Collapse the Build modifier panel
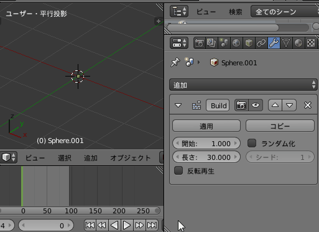This screenshot has width=319, height=232. pos(178,106)
